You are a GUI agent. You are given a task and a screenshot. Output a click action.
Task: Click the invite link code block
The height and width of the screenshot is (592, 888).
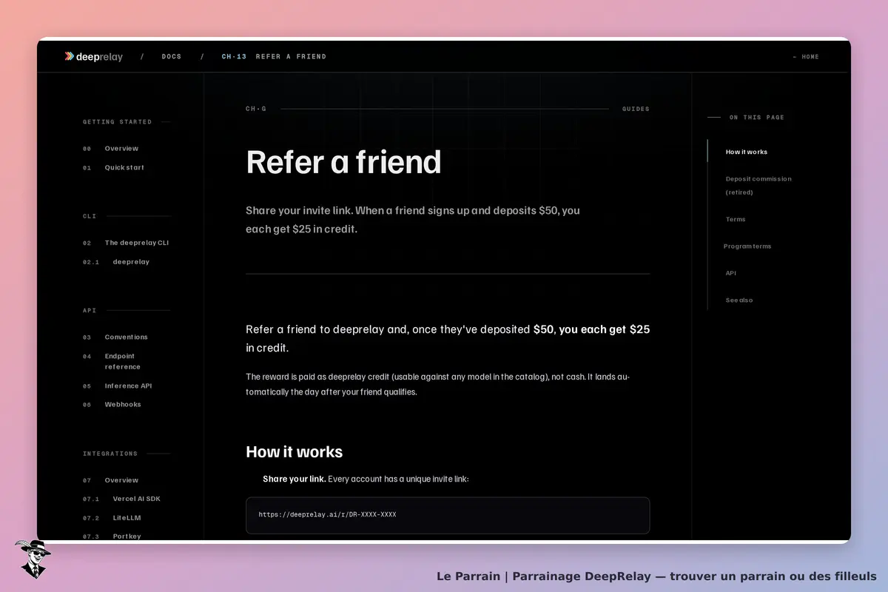pos(448,515)
